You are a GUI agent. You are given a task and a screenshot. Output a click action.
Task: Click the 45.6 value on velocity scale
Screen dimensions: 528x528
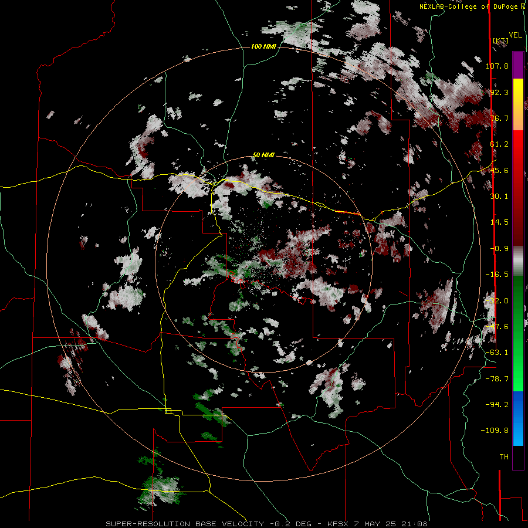coord(499,170)
